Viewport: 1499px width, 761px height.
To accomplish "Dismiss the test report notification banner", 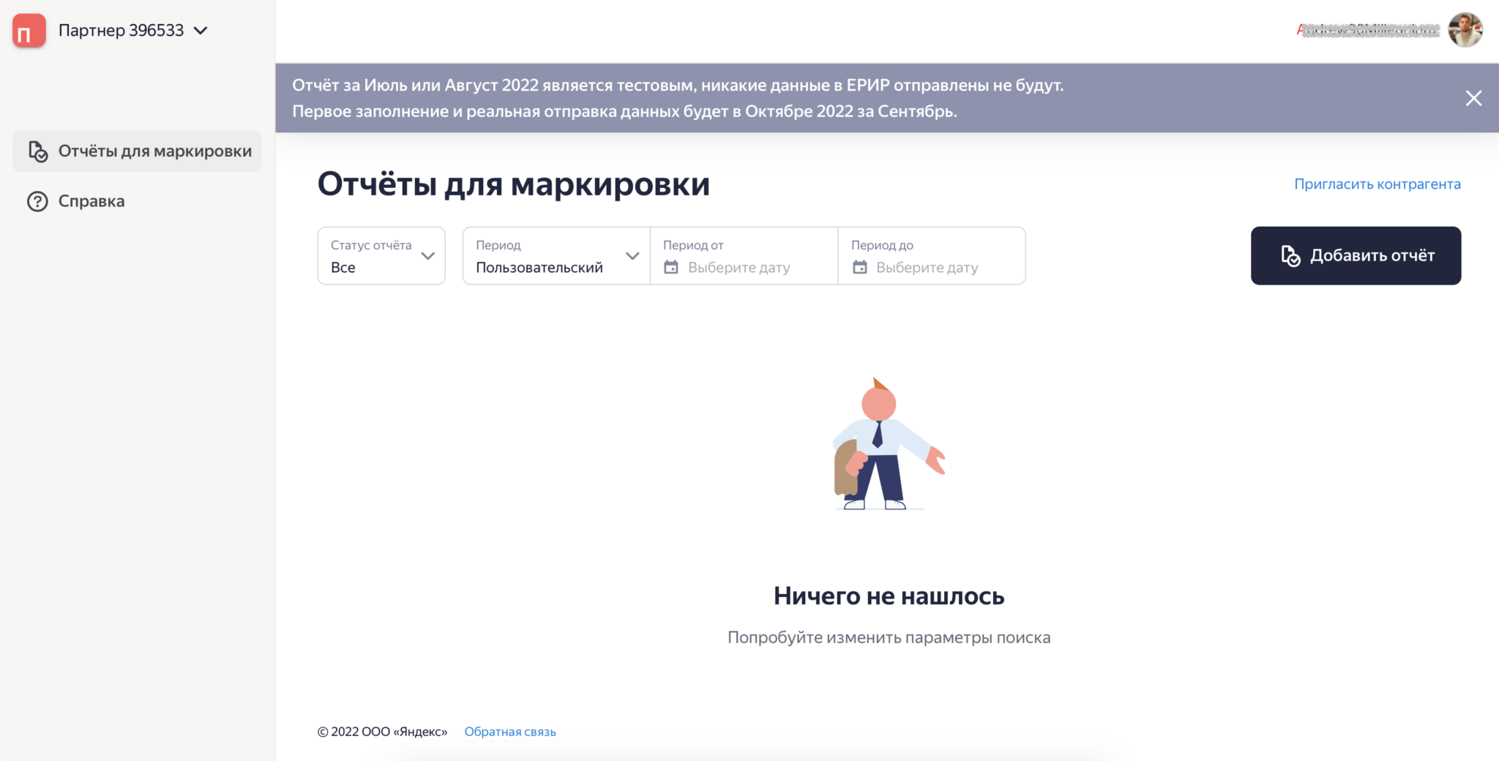I will coord(1473,98).
